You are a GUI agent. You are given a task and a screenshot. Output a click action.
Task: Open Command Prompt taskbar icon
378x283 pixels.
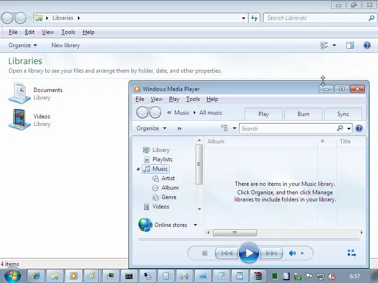[x=129, y=276]
